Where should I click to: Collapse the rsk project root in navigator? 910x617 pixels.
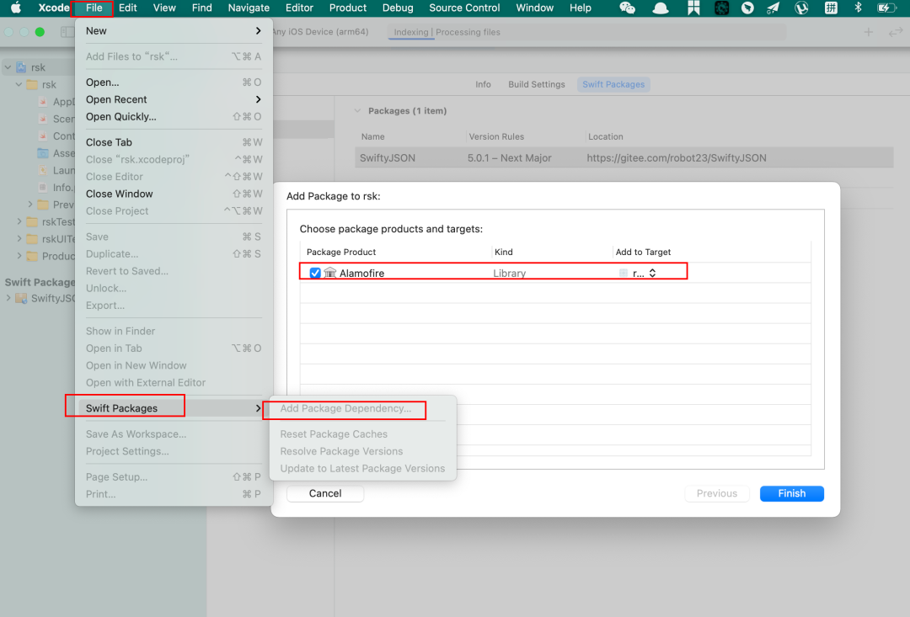coord(8,67)
